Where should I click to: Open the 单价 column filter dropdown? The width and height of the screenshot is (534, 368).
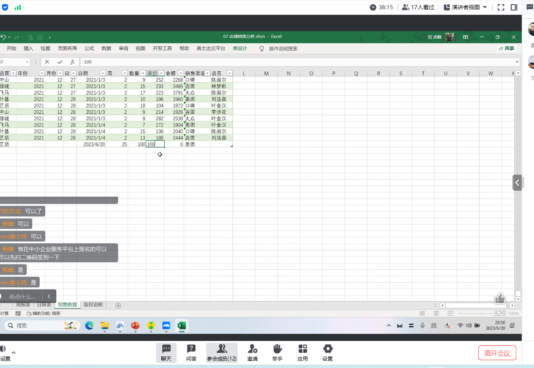pyautogui.click(x=161, y=73)
